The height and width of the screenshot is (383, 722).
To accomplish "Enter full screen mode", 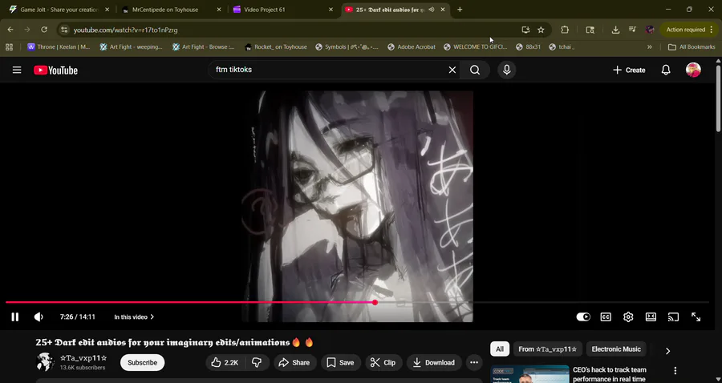I will click(x=696, y=316).
